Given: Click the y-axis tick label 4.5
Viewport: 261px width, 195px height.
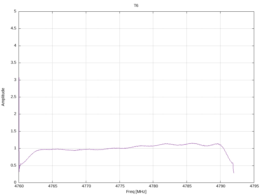Looking at the screenshot, I should tap(14, 28).
